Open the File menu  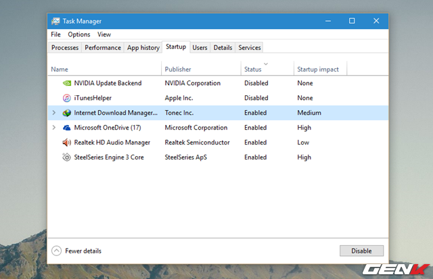coord(55,34)
